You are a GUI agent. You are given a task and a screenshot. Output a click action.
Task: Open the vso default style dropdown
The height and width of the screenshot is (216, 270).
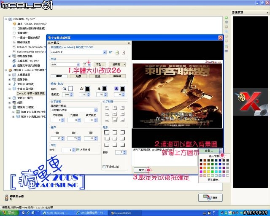tap(105, 52)
